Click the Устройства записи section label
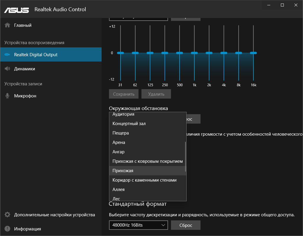303x236 pixels. pyautogui.click(x=23, y=84)
